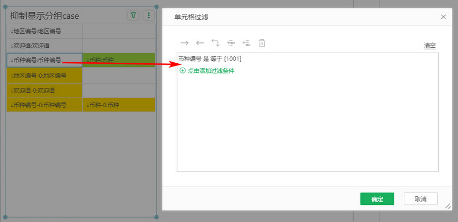Select the ↓欢迎语:欢迎语 cell
This screenshot has width=458, height=222.
(x=45, y=46)
